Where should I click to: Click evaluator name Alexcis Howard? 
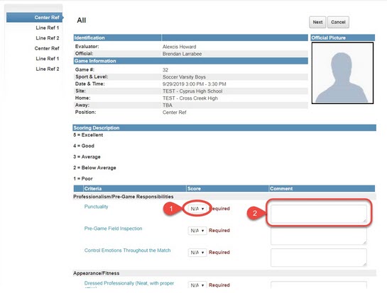click(180, 47)
